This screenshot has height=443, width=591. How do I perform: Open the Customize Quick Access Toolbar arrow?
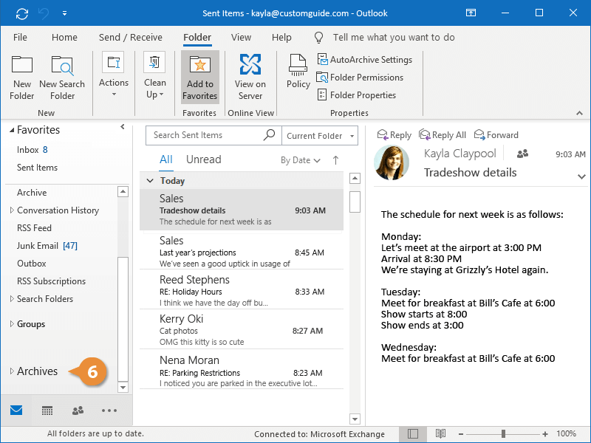click(64, 13)
